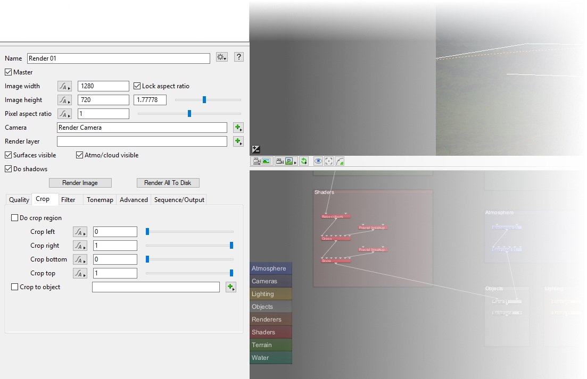Open animation menu for Crop right

click(x=80, y=246)
